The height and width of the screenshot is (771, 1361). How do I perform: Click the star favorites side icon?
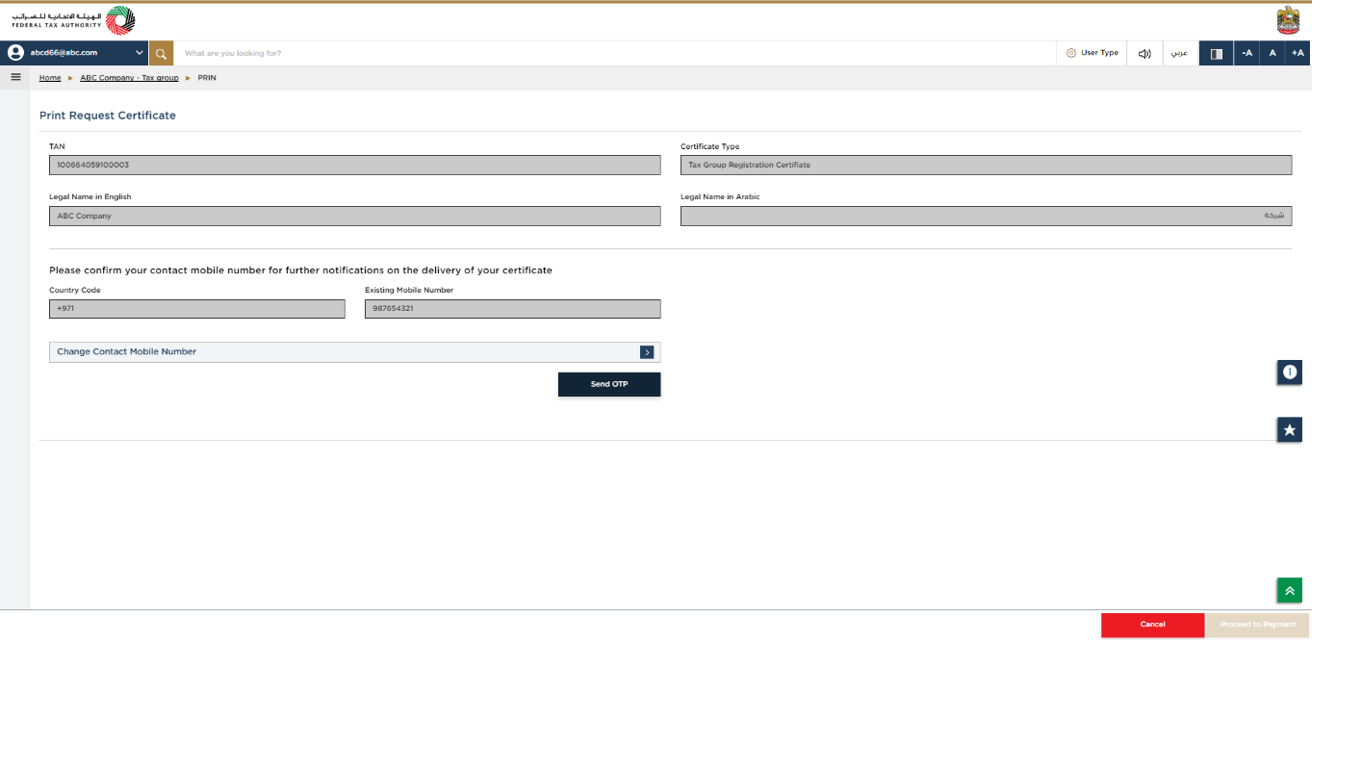point(1290,429)
